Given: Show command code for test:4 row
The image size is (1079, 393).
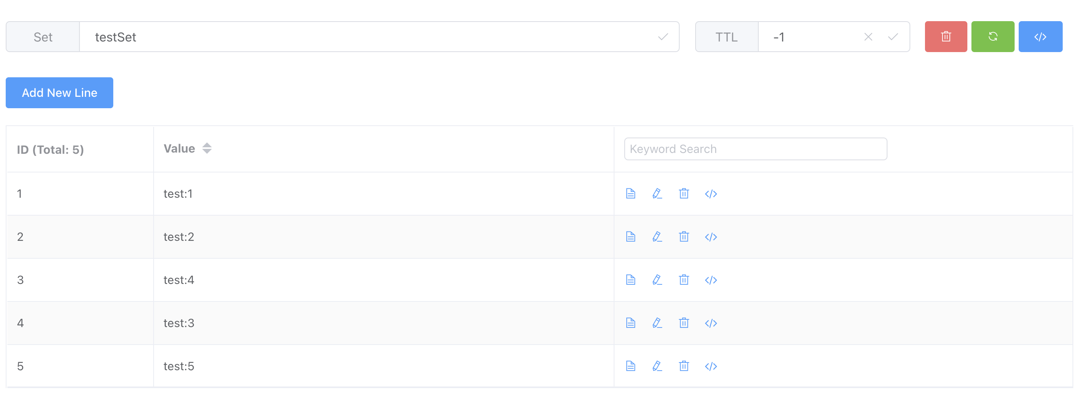Looking at the screenshot, I should [711, 280].
